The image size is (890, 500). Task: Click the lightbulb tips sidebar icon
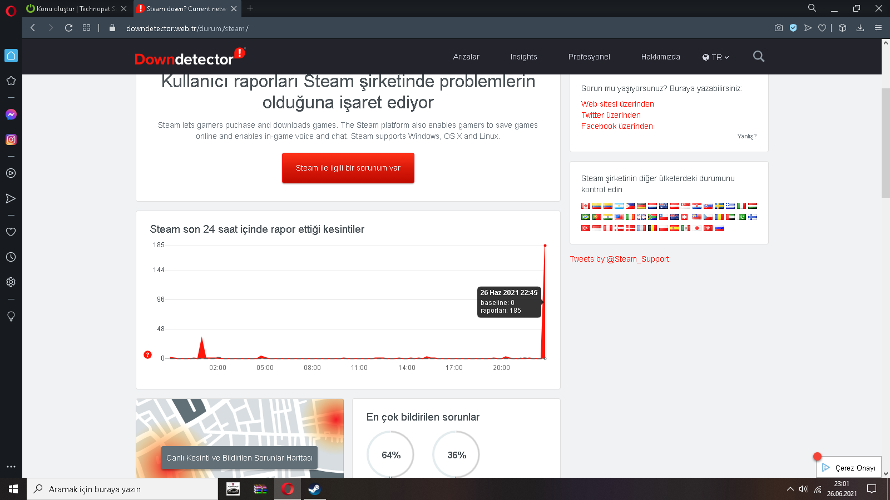(x=11, y=316)
